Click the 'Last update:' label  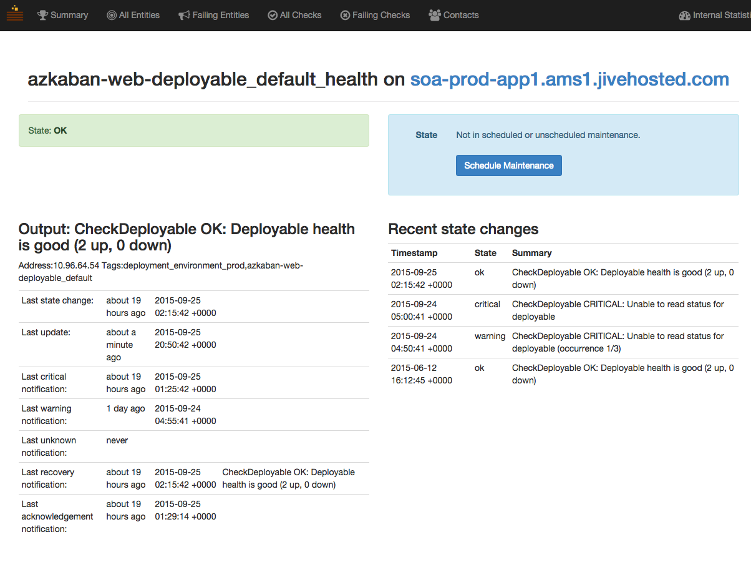click(x=46, y=332)
